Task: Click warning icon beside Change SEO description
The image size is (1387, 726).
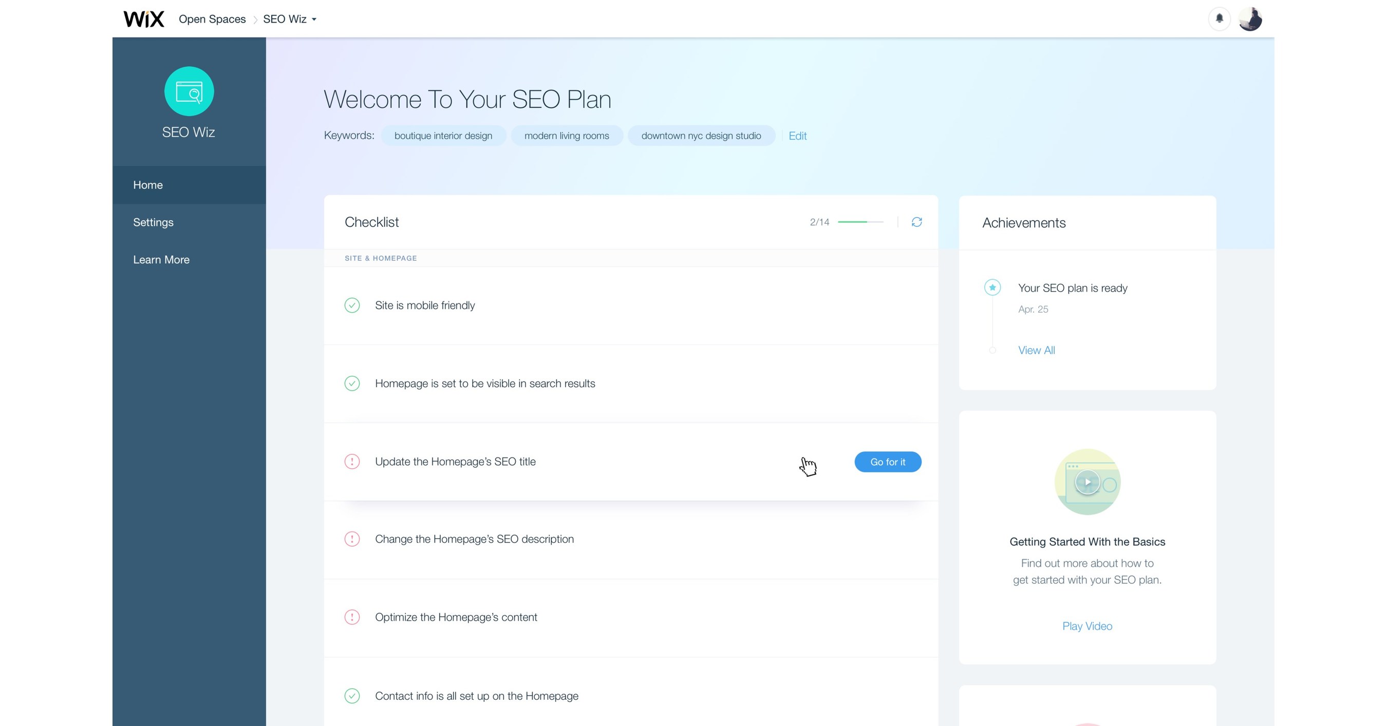Action: [x=352, y=539]
